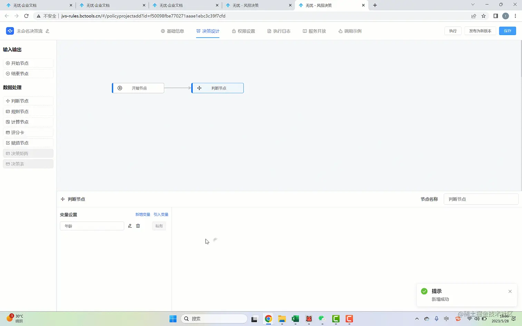The width and height of the screenshot is (522, 326).
Task: Open File Explorer from the taskbar
Action: coord(282,319)
